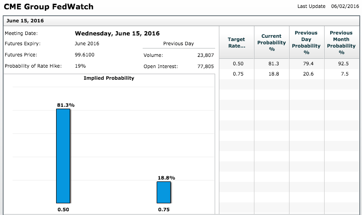This screenshot has height=215, width=362.
Task: Click the Futures Price label
Action: pyautogui.click(x=21, y=55)
